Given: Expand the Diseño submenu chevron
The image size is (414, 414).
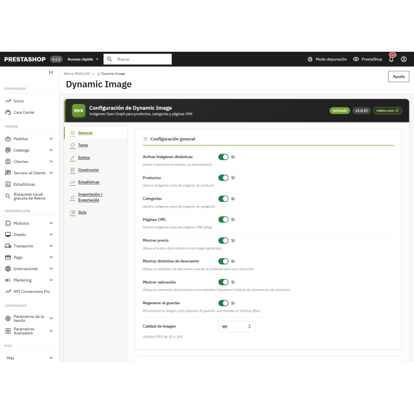Looking at the screenshot, I should click(51, 235).
